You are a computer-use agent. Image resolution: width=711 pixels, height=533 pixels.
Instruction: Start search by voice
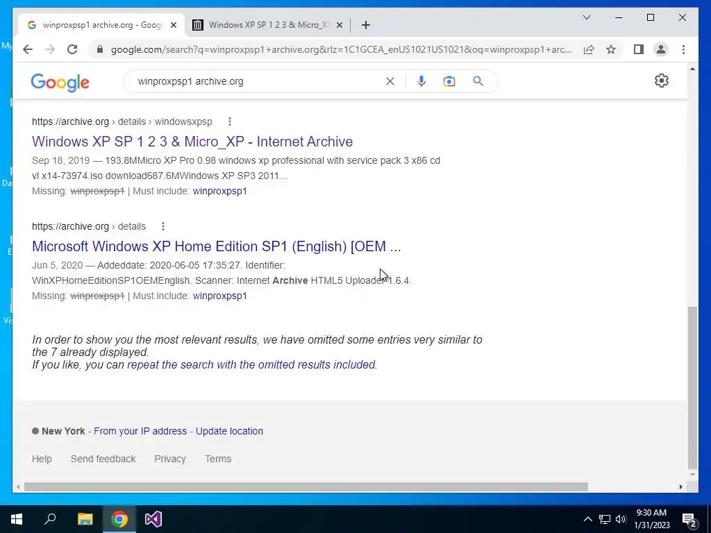[x=421, y=81]
